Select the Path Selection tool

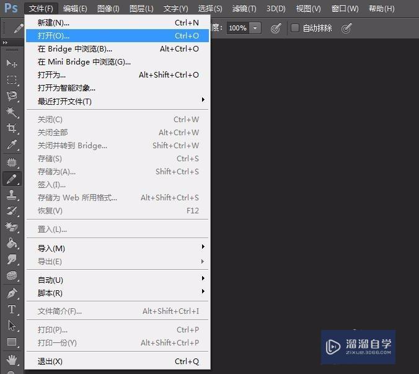click(x=12, y=326)
